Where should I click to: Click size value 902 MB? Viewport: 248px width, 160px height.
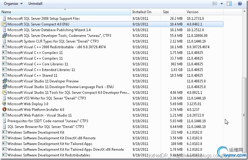(177, 64)
